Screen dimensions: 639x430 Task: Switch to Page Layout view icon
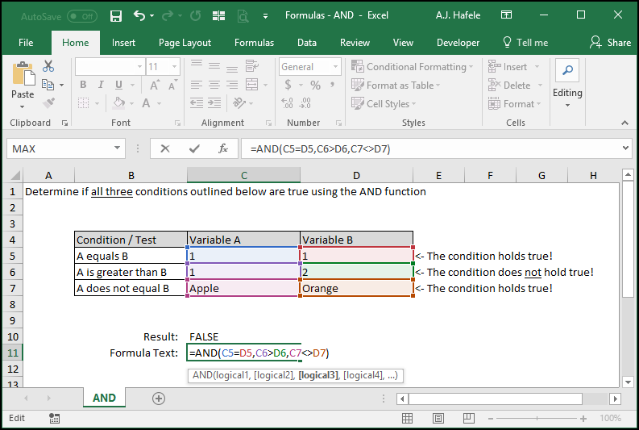point(438,418)
